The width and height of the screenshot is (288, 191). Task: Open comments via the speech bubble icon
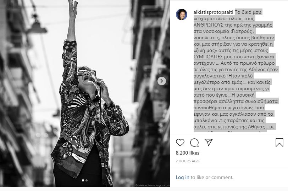click(194, 143)
